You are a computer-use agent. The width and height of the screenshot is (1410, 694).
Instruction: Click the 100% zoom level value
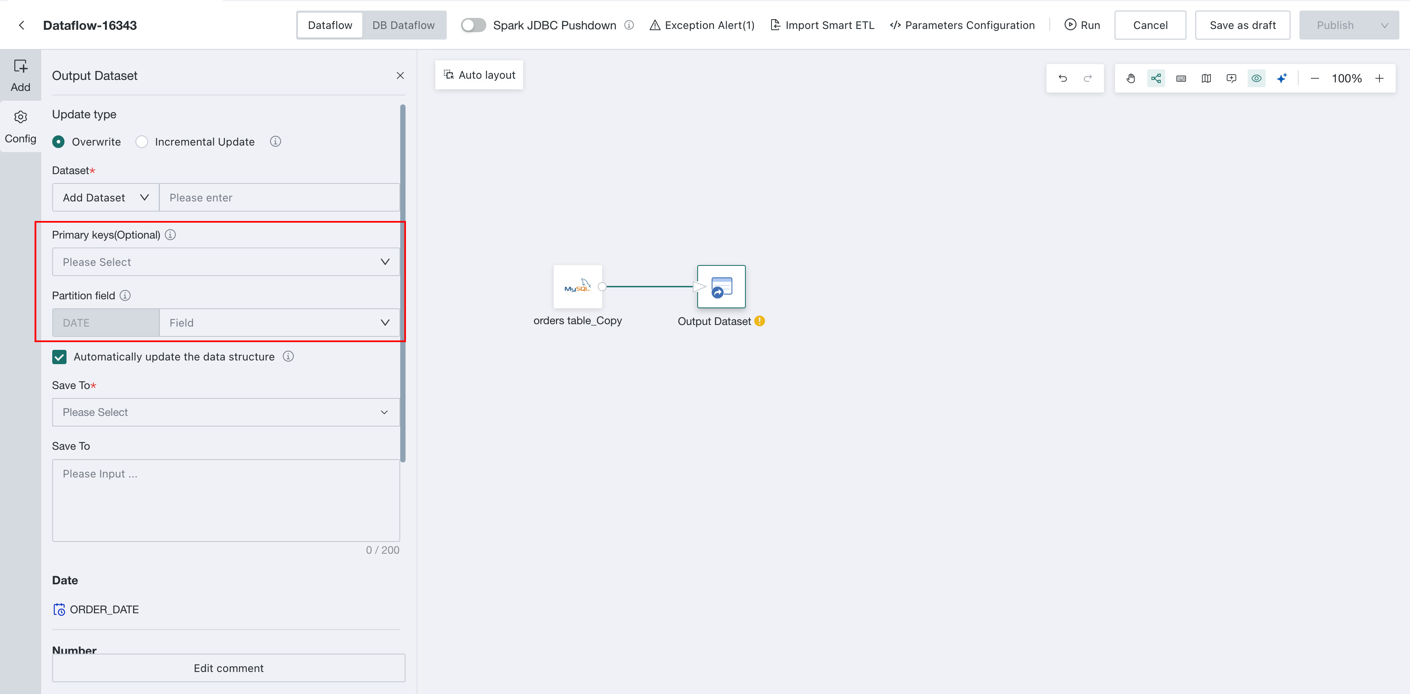click(1346, 79)
